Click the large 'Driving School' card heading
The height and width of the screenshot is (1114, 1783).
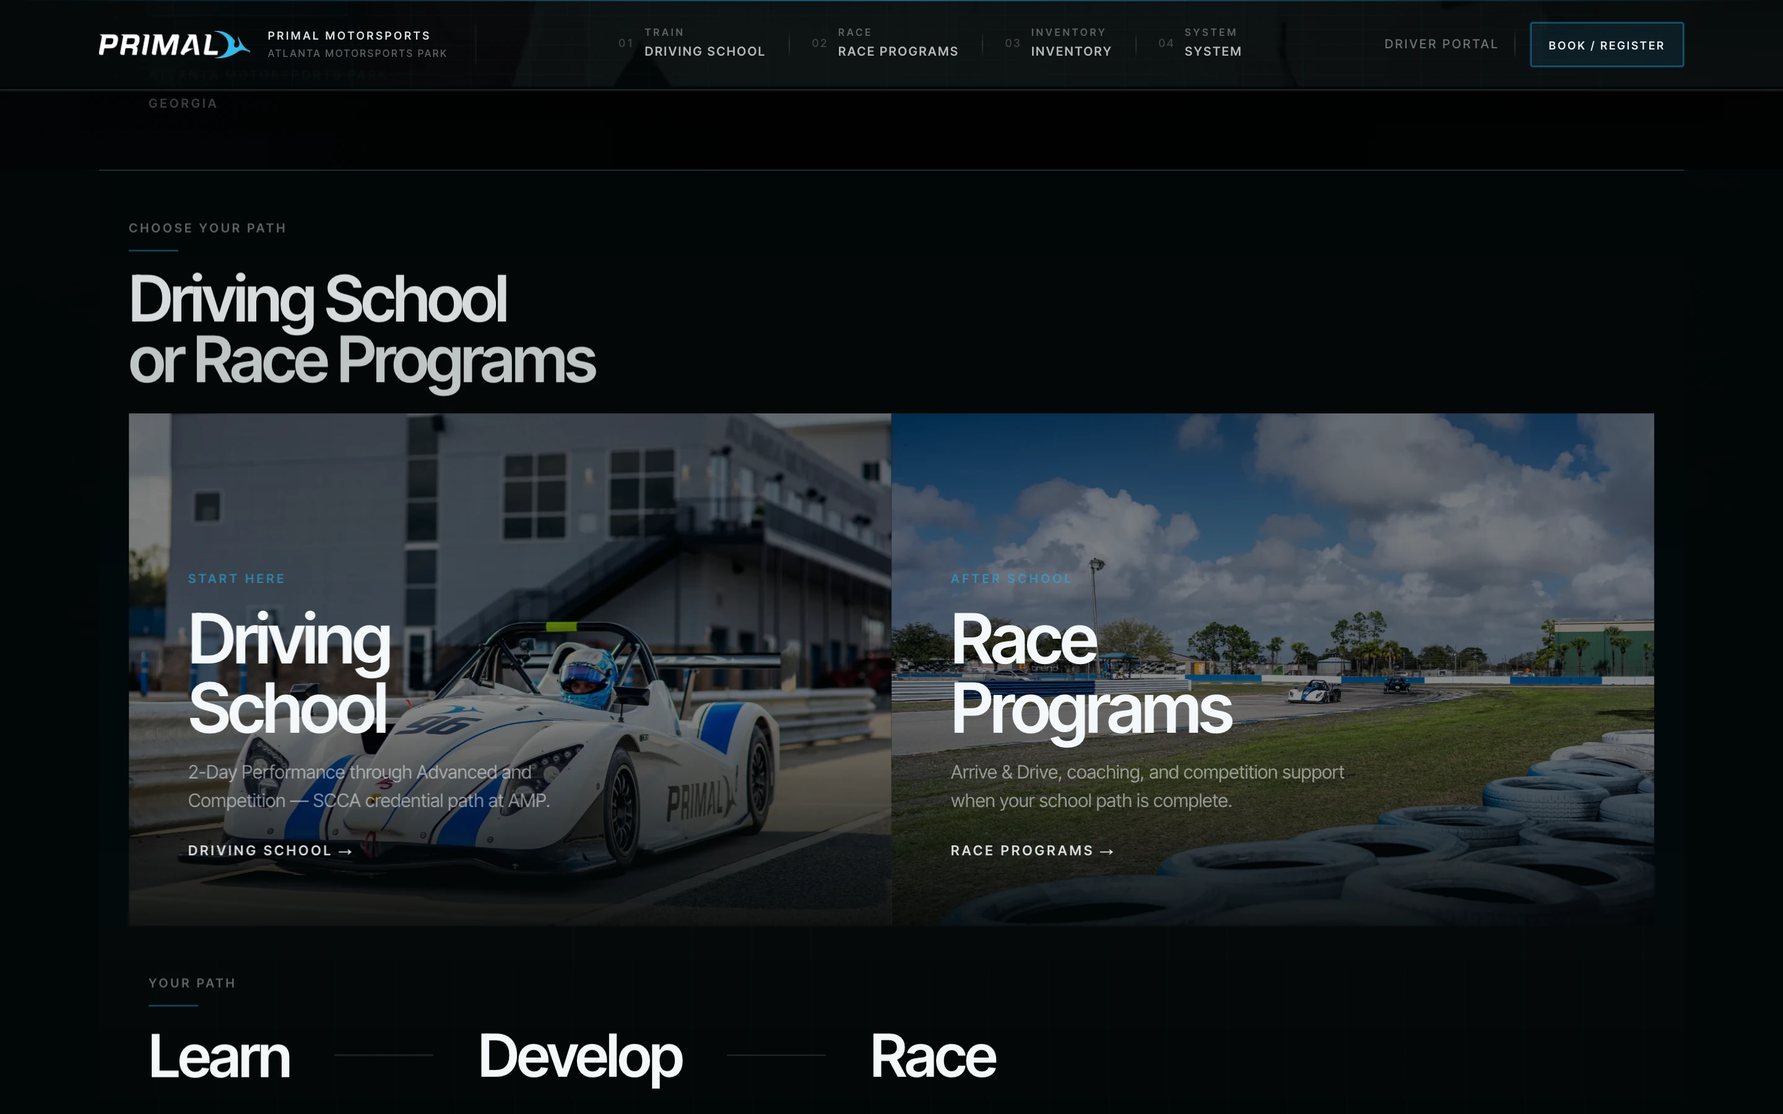coord(289,673)
